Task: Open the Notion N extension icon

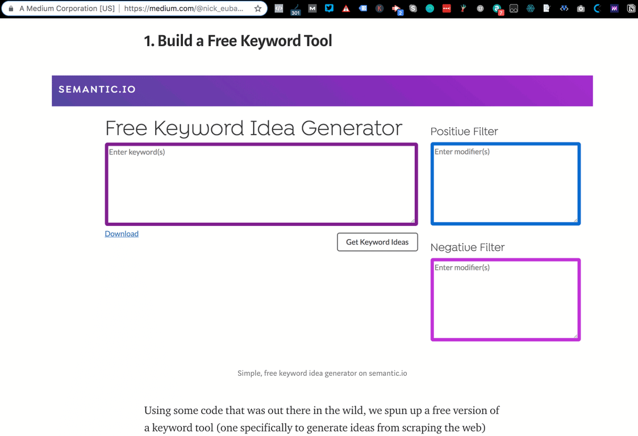Action: coord(631,9)
